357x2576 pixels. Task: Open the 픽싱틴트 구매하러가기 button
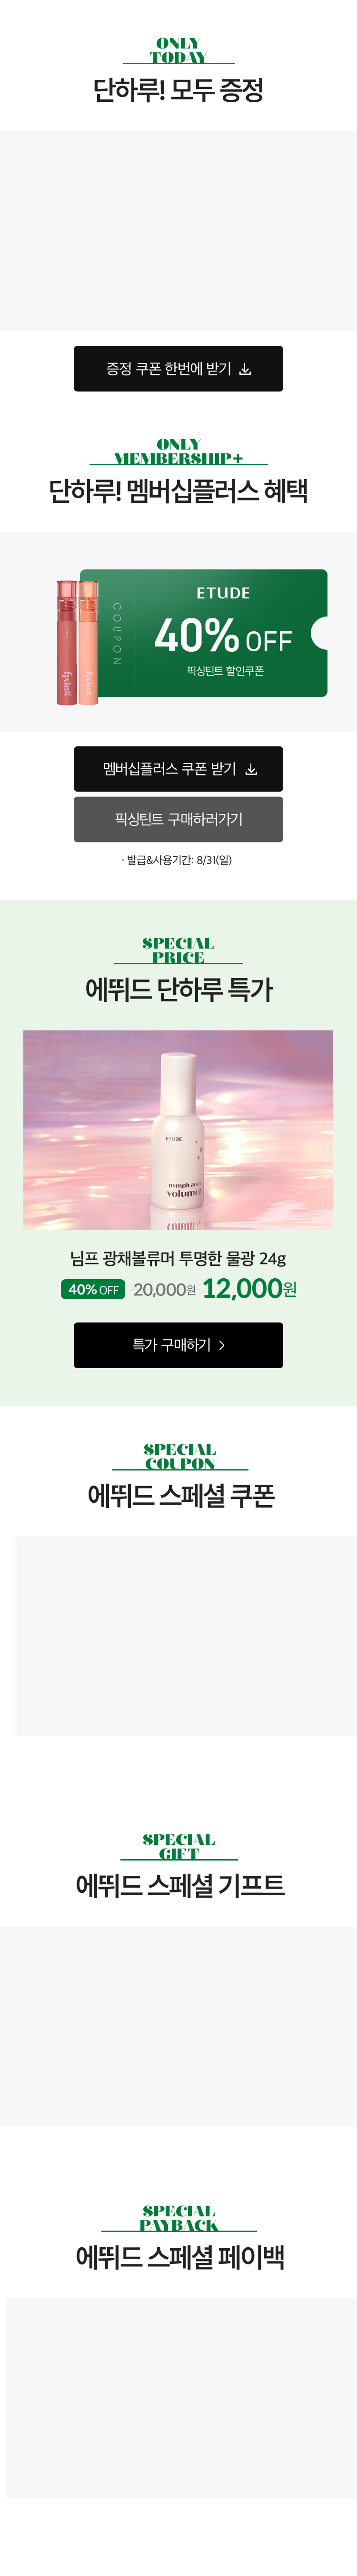tap(178, 819)
